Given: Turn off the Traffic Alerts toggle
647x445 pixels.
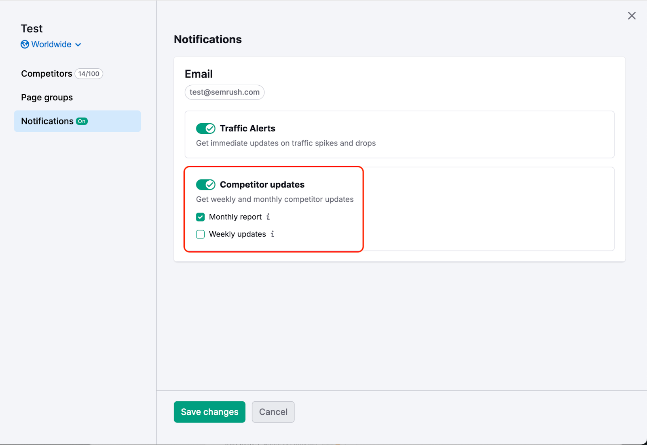Looking at the screenshot, I should coord(206,128).
